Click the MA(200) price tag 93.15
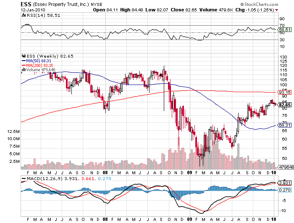The width and height of the screenshot is (294, 223). pos(285,92)
